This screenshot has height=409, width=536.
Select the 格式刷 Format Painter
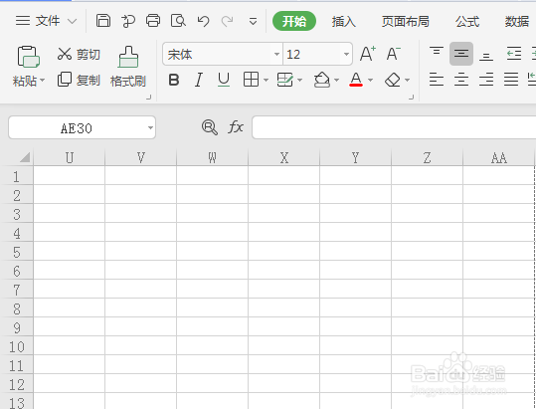(128, 67)
